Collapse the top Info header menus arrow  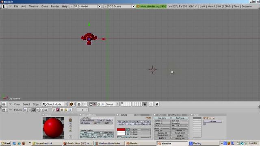(11, 6)
